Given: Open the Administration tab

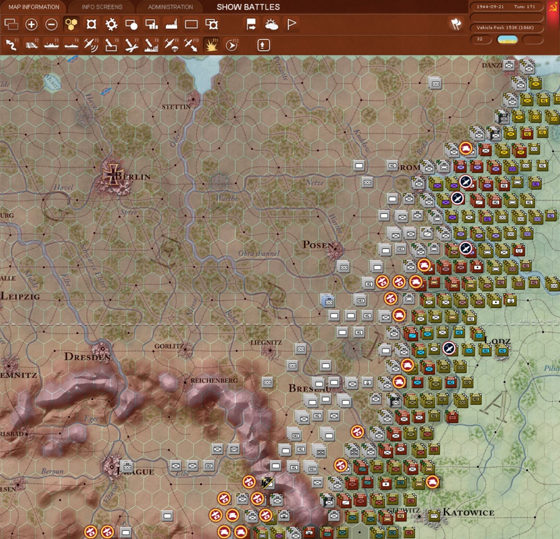Looking at the screenshot, I should (170, 7).
